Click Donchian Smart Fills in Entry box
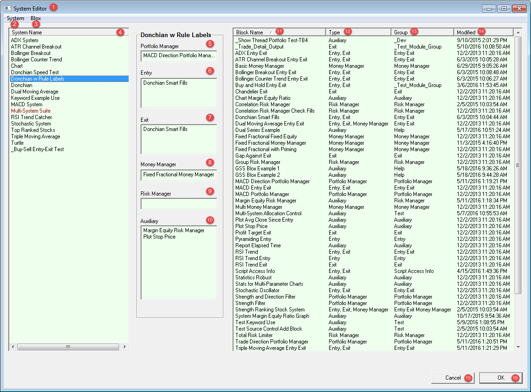This screenshot has width=531, height=392. (x=165, y=83)
